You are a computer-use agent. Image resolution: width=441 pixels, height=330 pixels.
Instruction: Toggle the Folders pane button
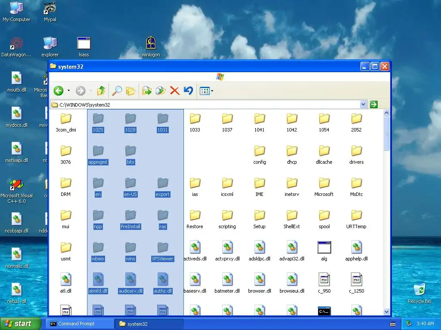[x=130, y=91]
